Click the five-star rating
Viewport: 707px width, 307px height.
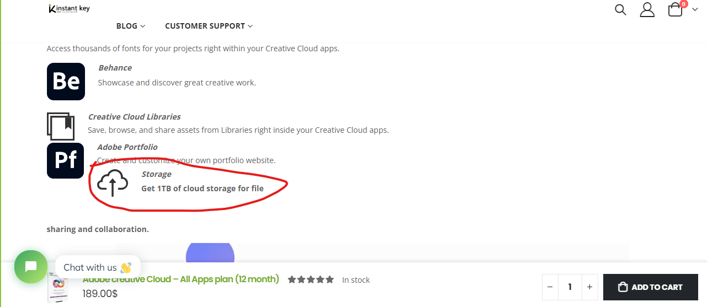(x=311, y=280)
